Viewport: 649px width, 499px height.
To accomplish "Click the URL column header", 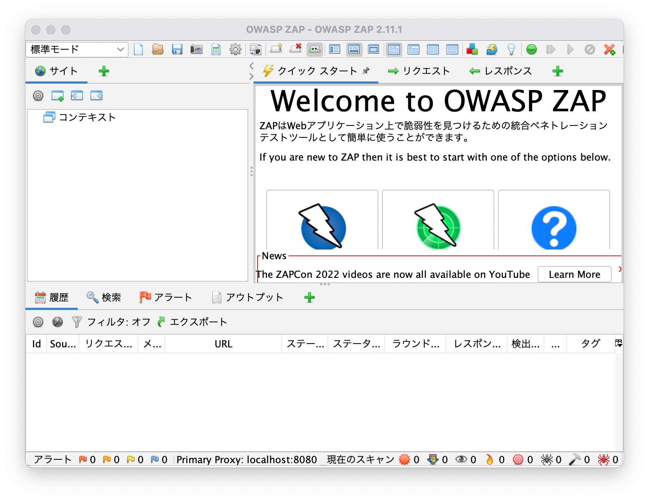I will [223, 344].
